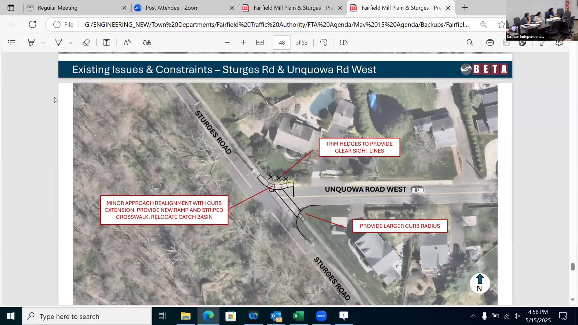Open the Search in document tool
Image resolution: width=578 pixels, height=325 pixels.
pyautogui.click(x=470, y=42)
